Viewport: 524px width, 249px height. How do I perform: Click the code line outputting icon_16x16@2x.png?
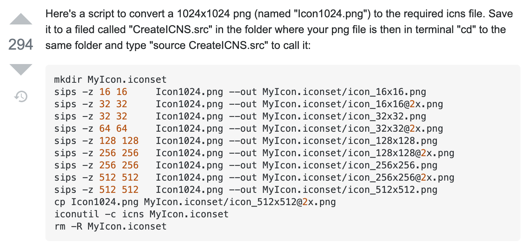[249, 104]
